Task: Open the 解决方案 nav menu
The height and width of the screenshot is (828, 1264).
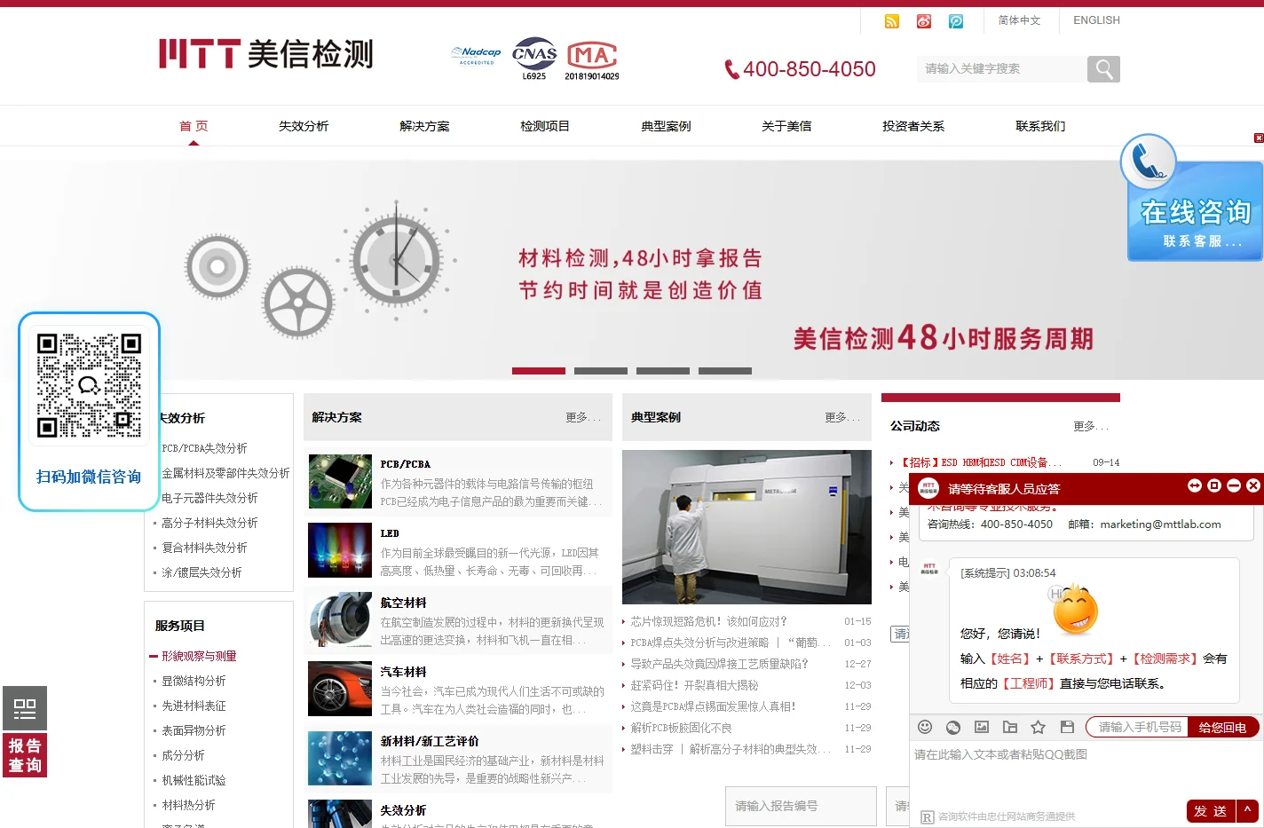Action: pos(424,126)
